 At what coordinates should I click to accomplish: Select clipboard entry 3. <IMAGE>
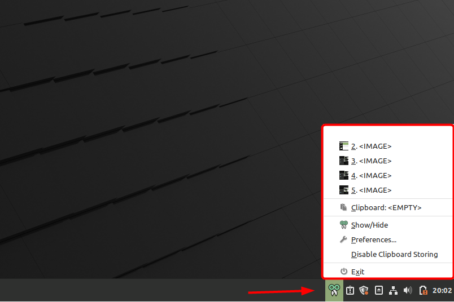388,161
